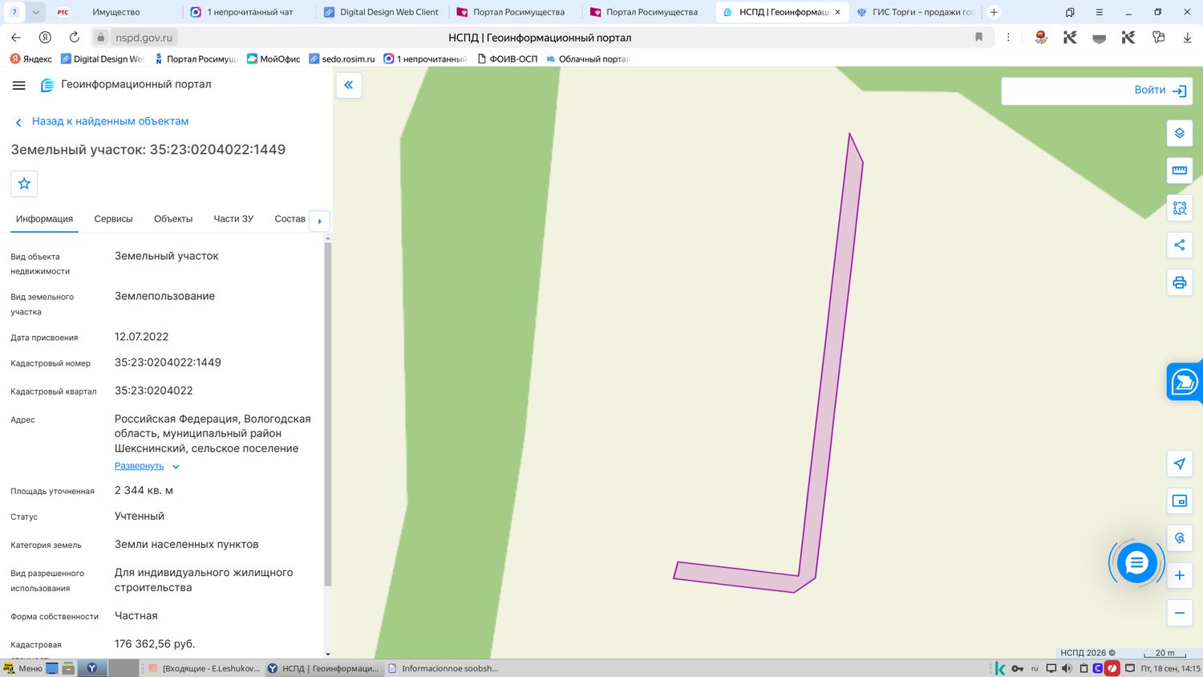
Task: Print the map
Action: pyautogui.click(x=1179, y=282)
